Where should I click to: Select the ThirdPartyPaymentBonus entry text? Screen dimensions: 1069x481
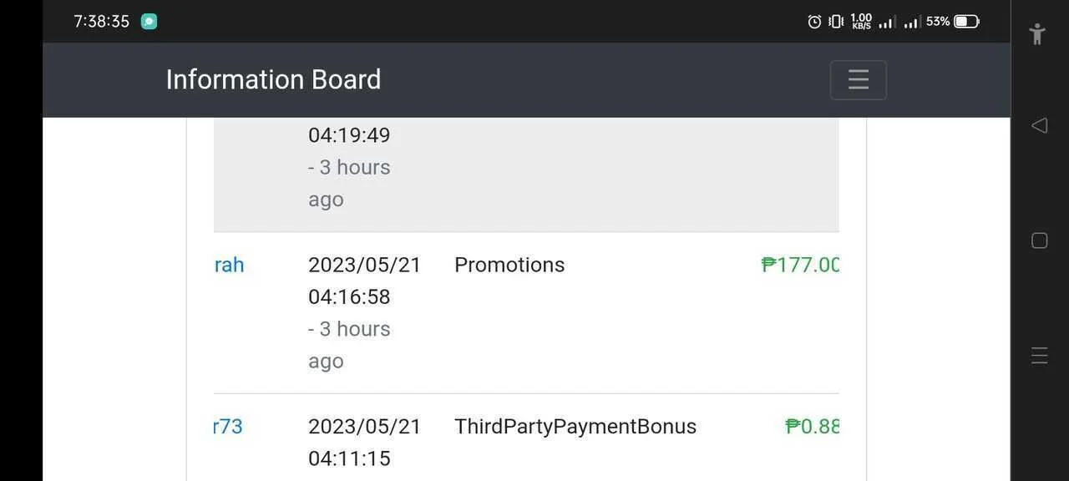(575, 427)
